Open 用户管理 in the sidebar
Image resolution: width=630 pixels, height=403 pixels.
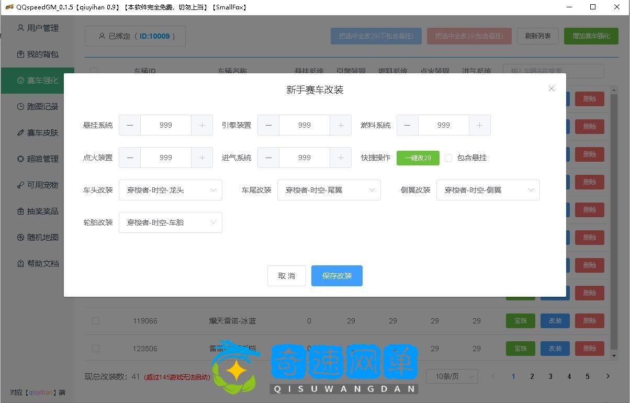pos(38,28)
